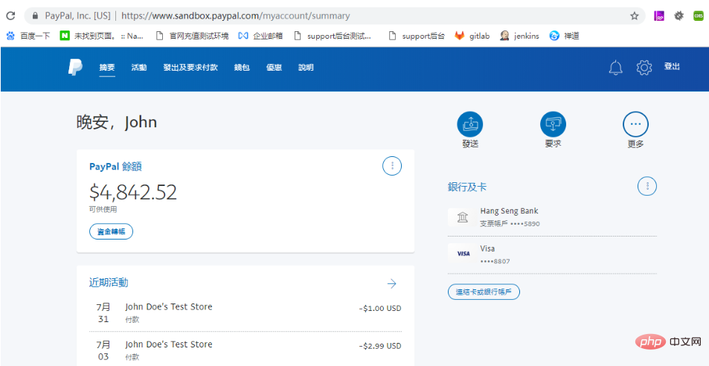Open the 禅道 bookmark
The image size is (709, 366).
pos(565,36)
